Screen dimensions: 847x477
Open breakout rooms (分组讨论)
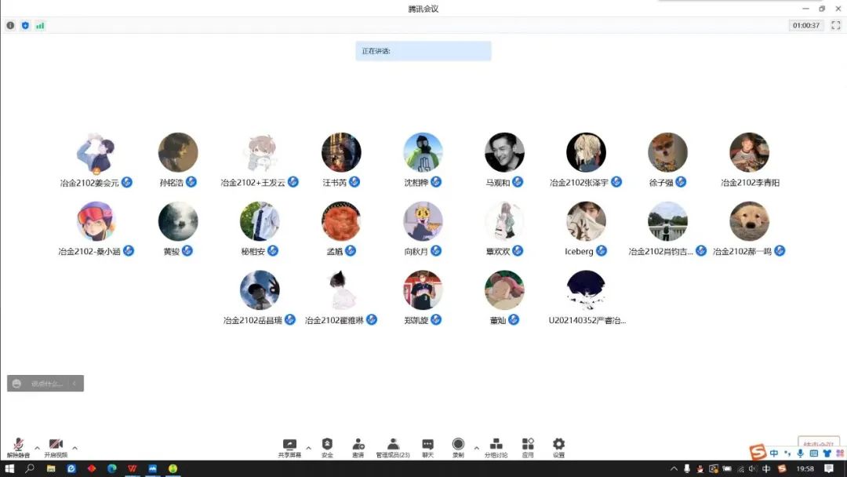coord(496,448)
